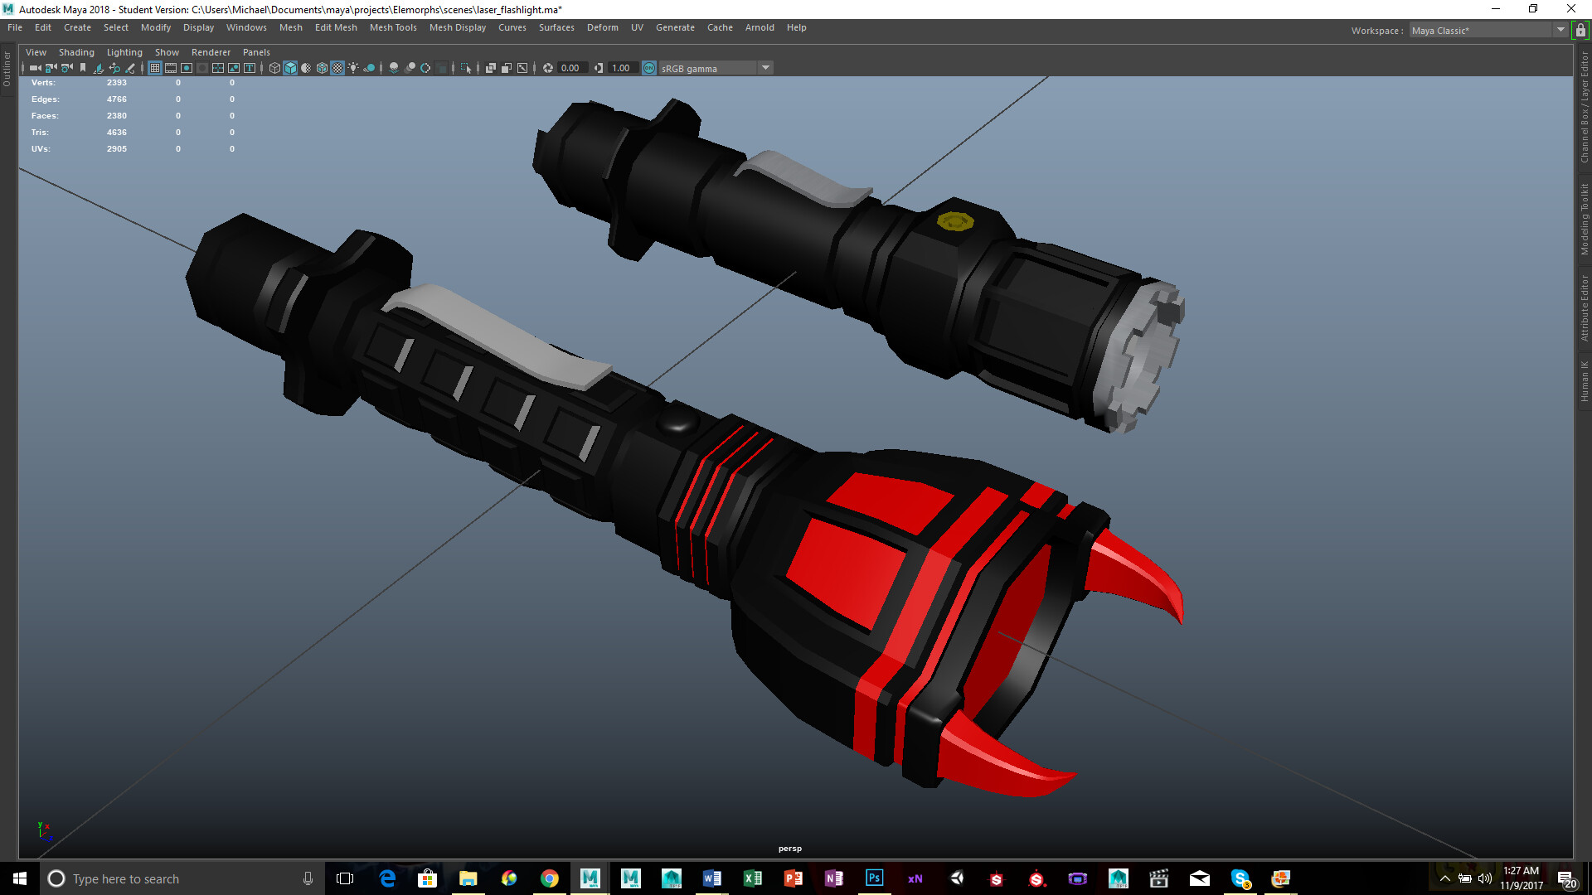Activate the resolution gate icon

186,68
